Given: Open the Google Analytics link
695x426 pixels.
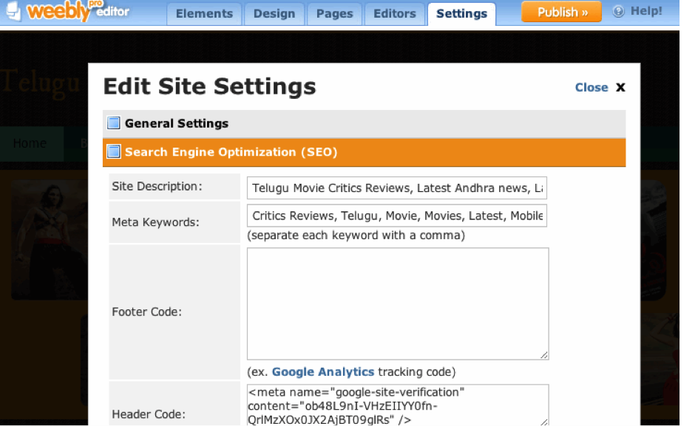Looking at the screenshot, I should coord(322,372).
